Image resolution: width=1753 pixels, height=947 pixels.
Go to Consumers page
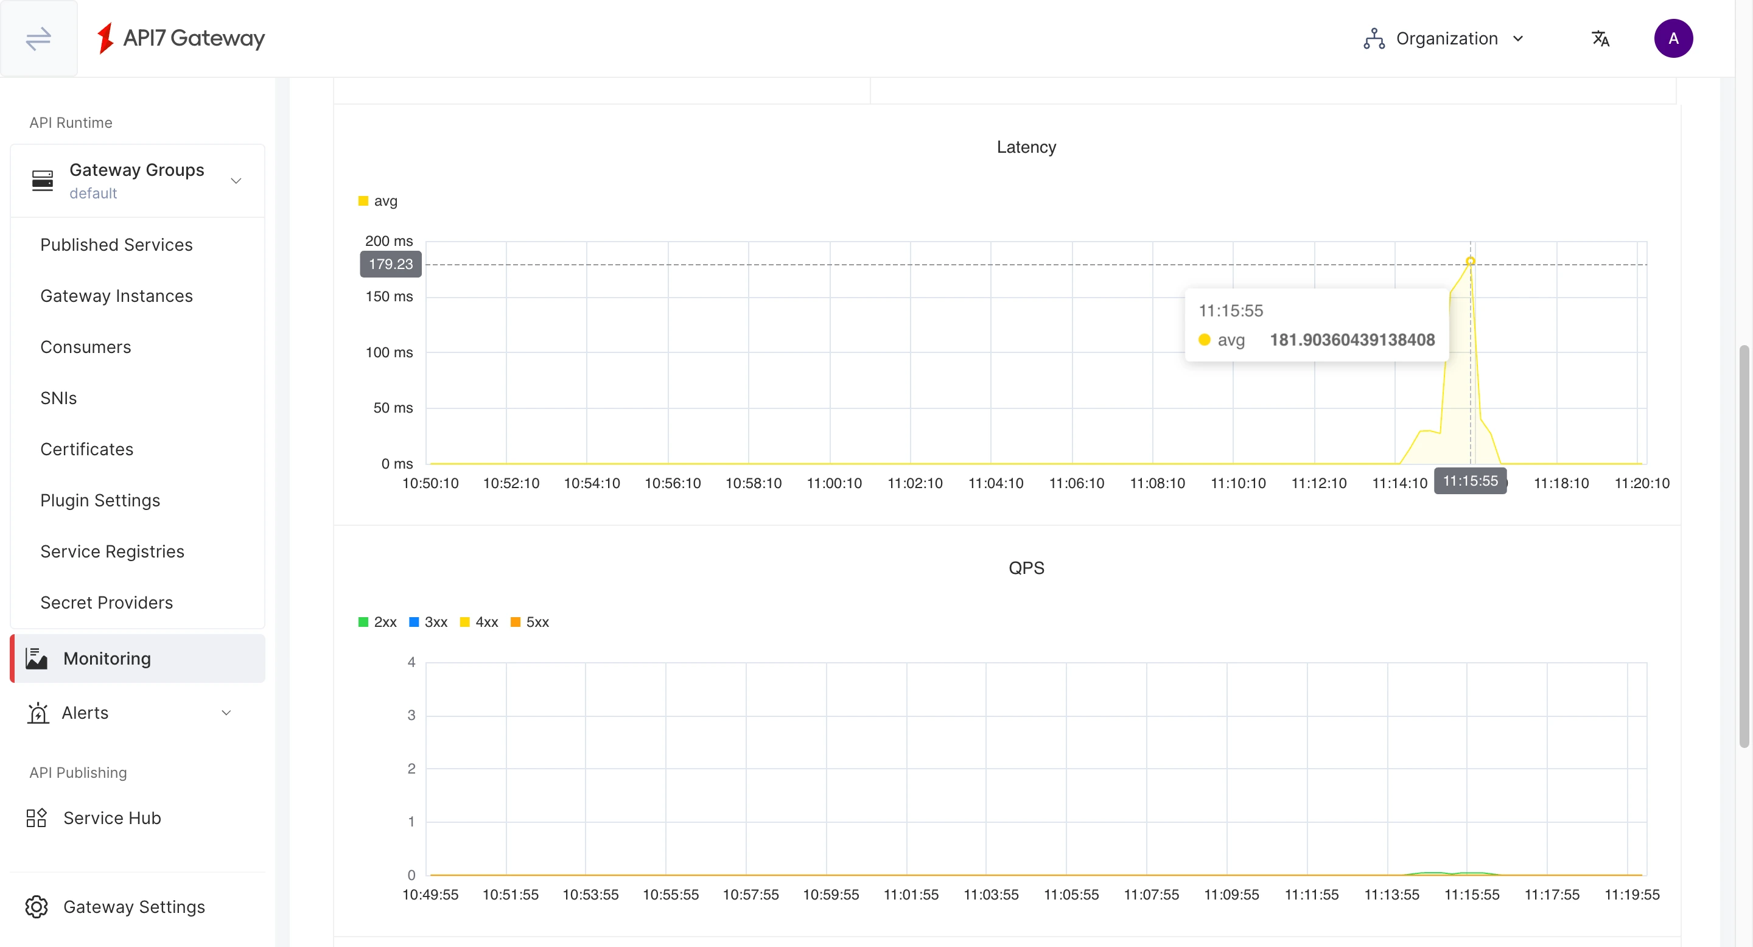tap(86, 347)
